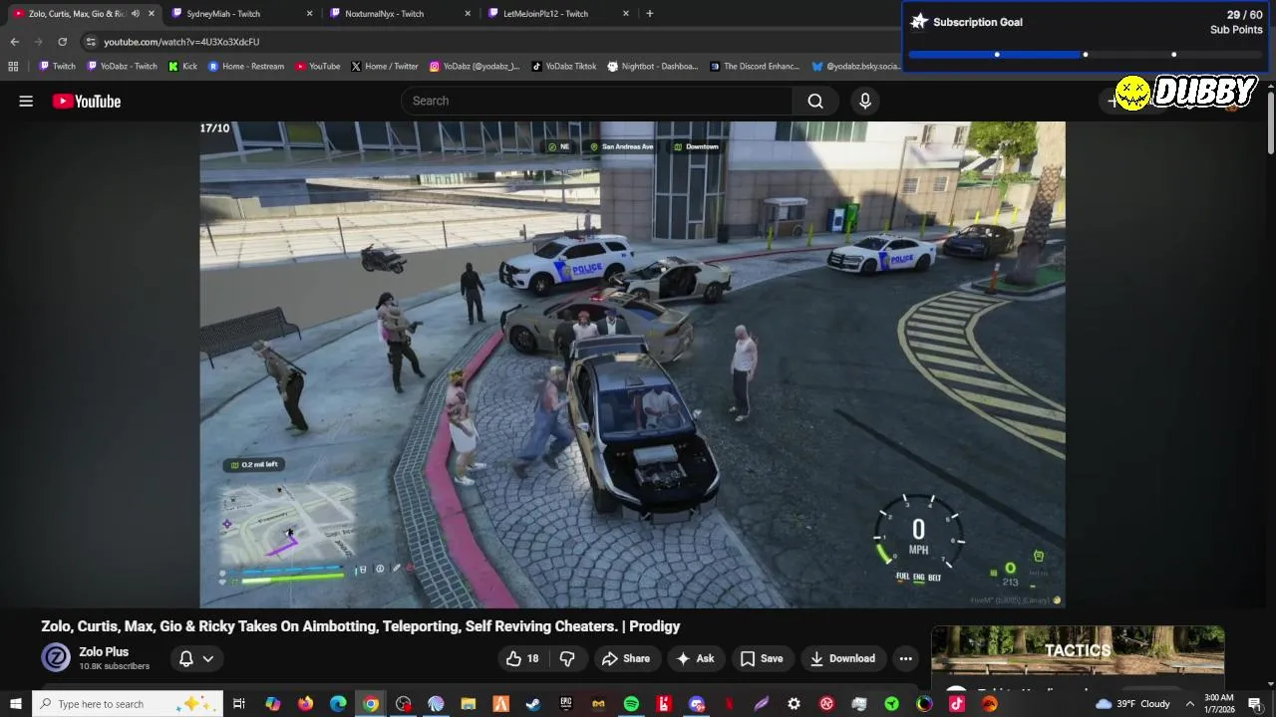The image size is (1276, 717).
Task: Open the Zolo Plus channel avatar
Action: pyautogui.click(x=56, y=658)
